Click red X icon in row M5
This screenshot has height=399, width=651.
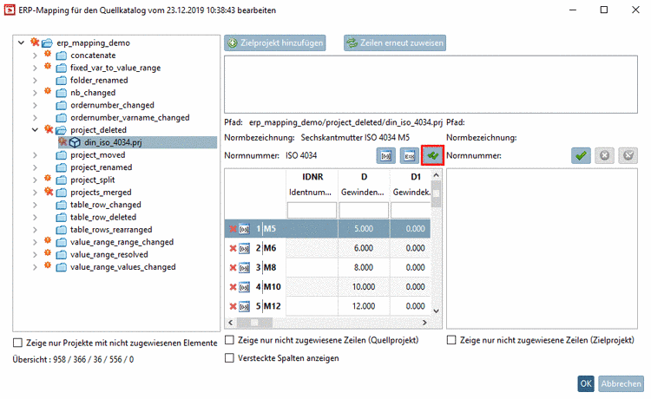tap(233, 229)
